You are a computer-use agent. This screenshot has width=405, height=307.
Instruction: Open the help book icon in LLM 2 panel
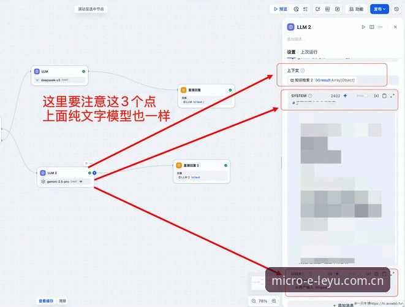pos(372,27)
